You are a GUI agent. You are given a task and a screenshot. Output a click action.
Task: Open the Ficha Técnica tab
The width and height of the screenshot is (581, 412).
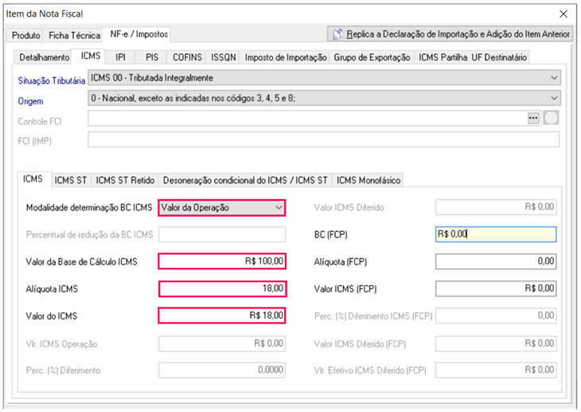(74, 35)
